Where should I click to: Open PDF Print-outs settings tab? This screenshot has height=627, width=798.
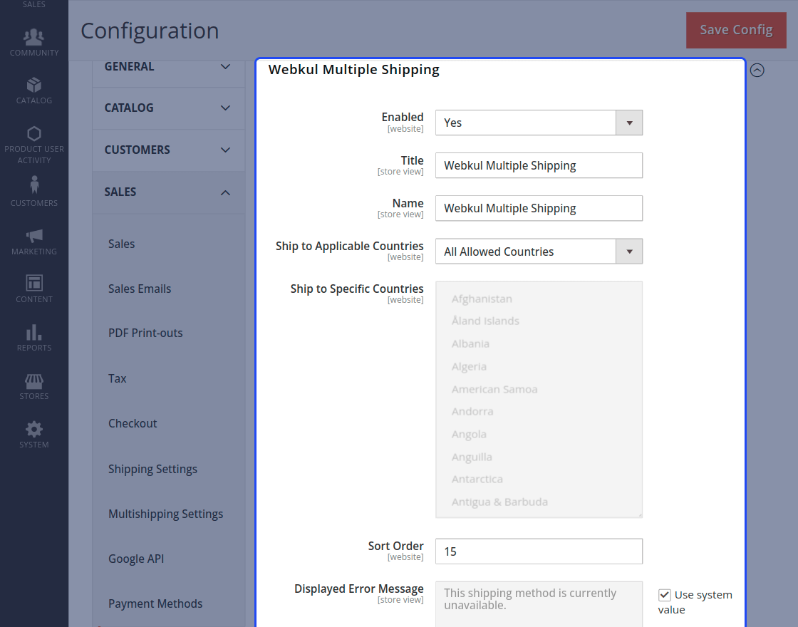[x=145, y=333]
